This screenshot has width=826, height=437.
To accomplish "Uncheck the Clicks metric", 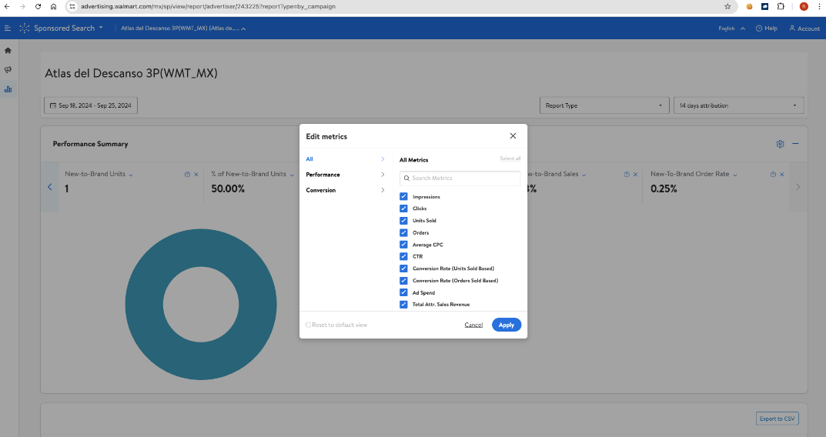I will tap(403, 208).
